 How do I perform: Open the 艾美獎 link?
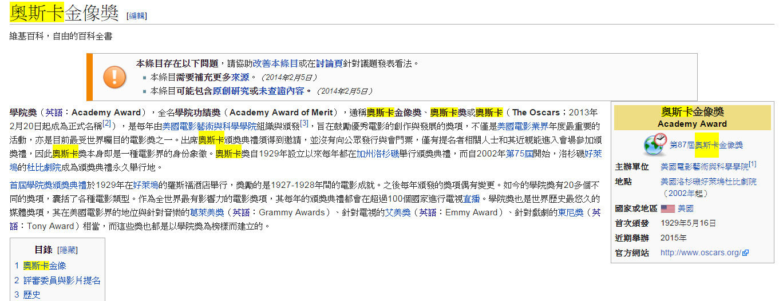coord(398,212)
